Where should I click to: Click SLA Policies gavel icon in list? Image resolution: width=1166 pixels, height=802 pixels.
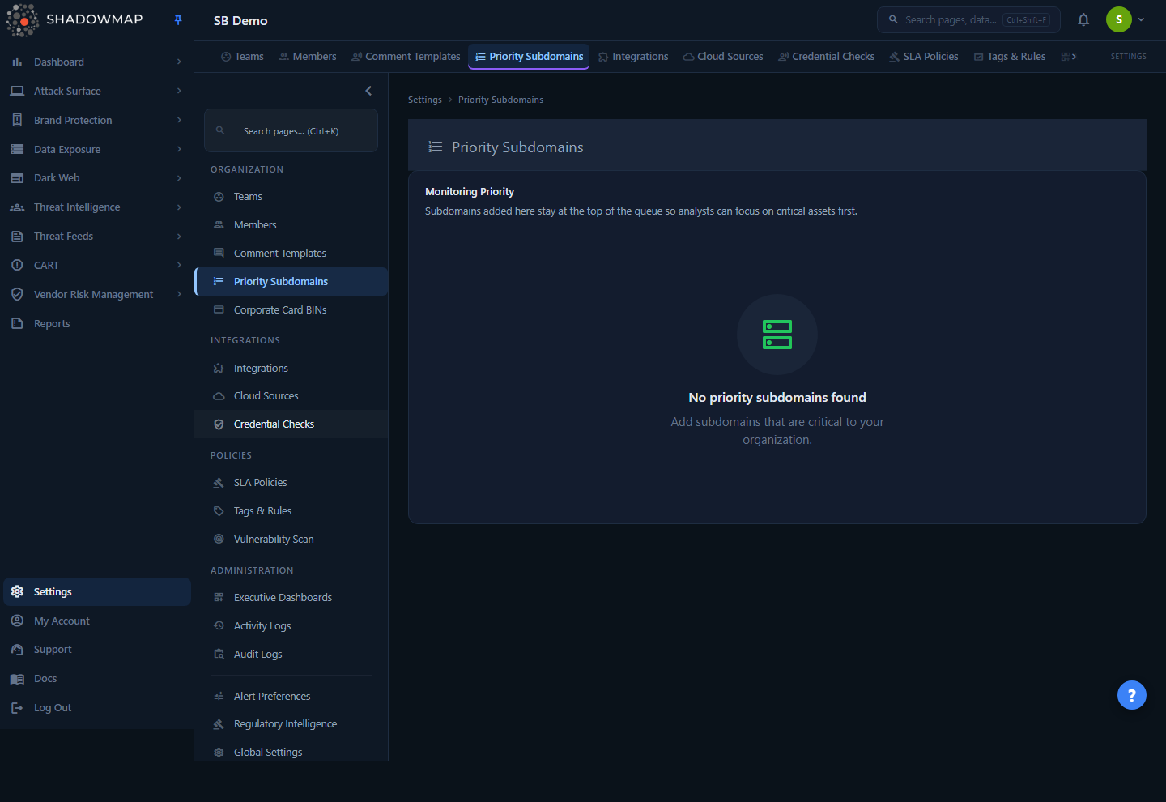click(219, 483)
